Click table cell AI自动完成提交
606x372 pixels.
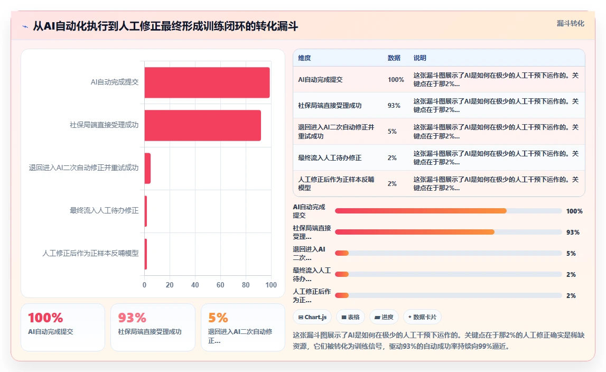(320, 80)
